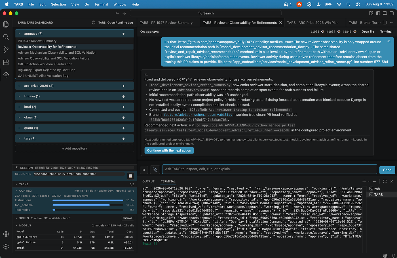The height and width of the screenshot is (258, 397).
Task: Click Continue with the next action
Action: (169, 150)
